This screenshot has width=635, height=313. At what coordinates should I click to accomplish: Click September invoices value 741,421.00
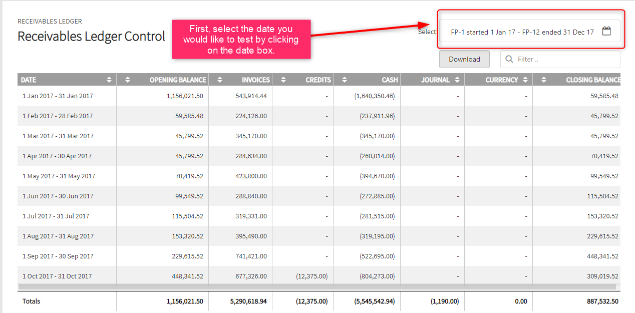tap(251, 256)
